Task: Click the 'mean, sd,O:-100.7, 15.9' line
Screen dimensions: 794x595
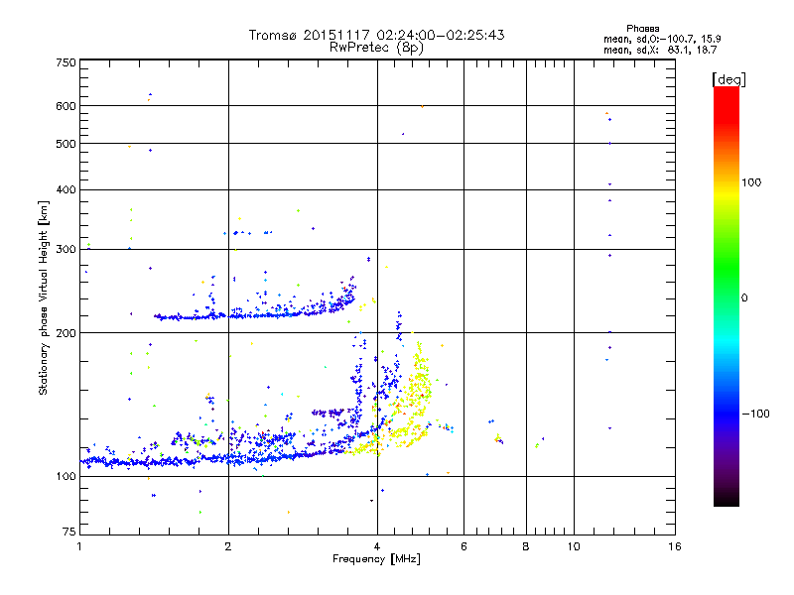Action: (662, 39)
